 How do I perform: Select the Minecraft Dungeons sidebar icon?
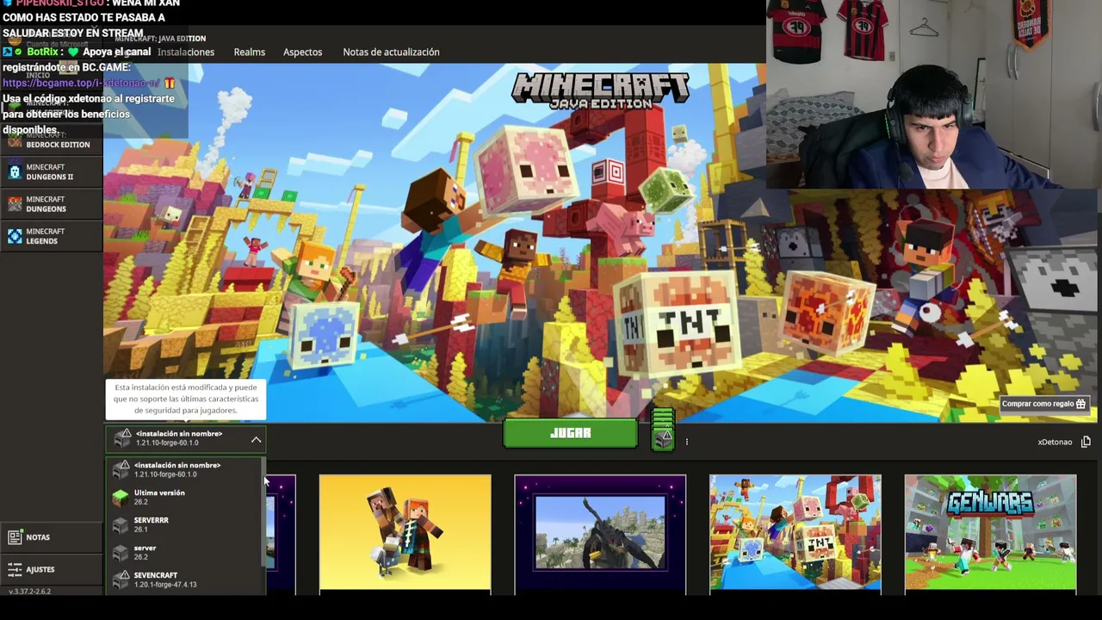coord(15,204)
